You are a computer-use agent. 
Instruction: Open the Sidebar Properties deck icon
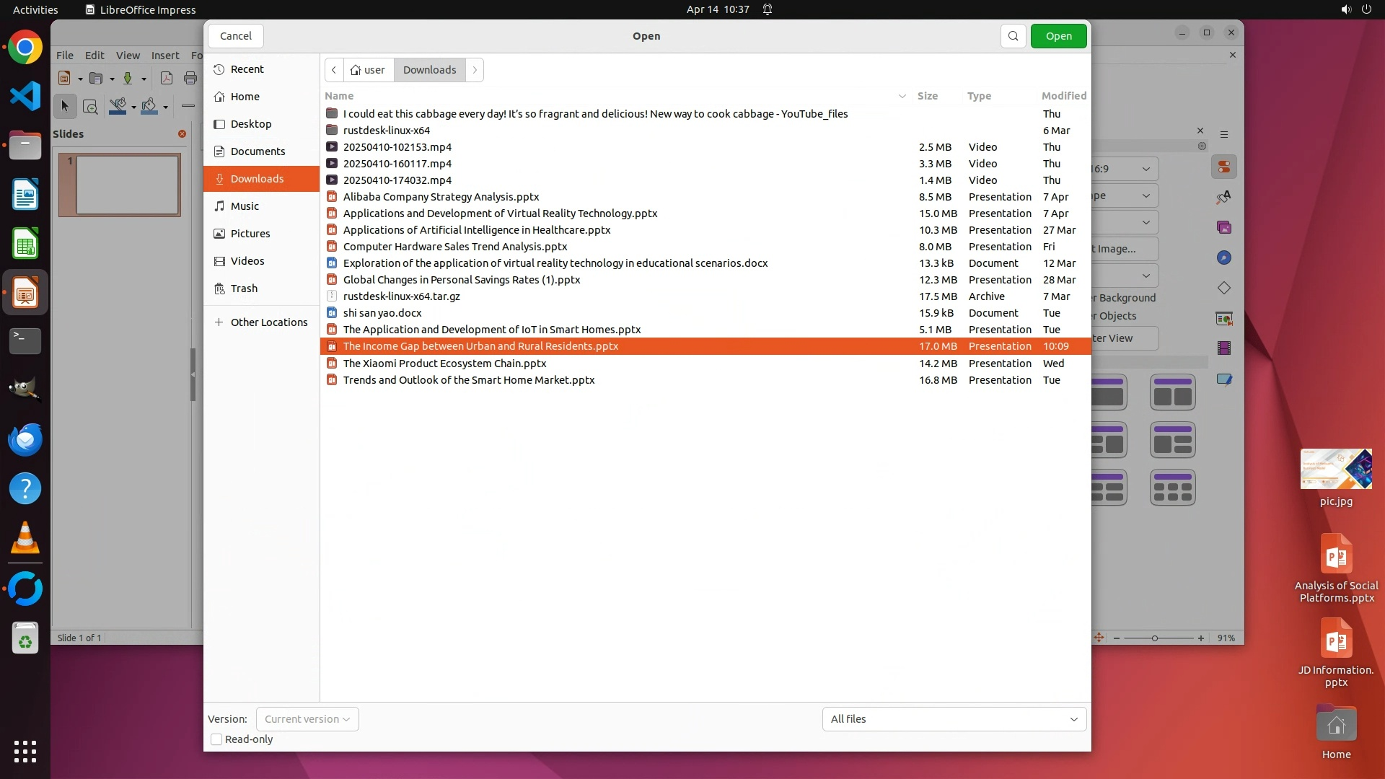pos(1224,167)
